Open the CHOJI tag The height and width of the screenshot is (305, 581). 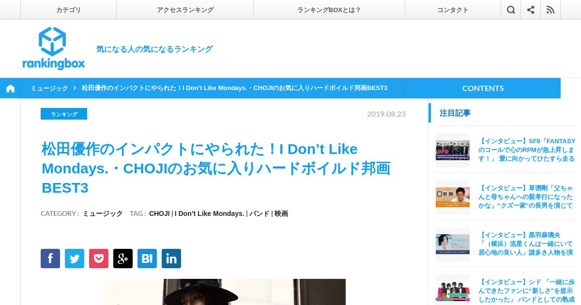[x=159, y=213]
